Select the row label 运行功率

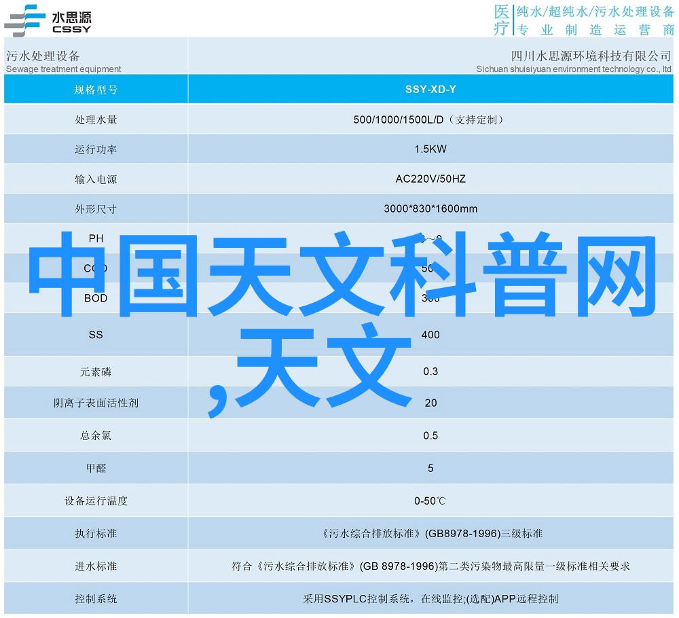pos(96,149)
